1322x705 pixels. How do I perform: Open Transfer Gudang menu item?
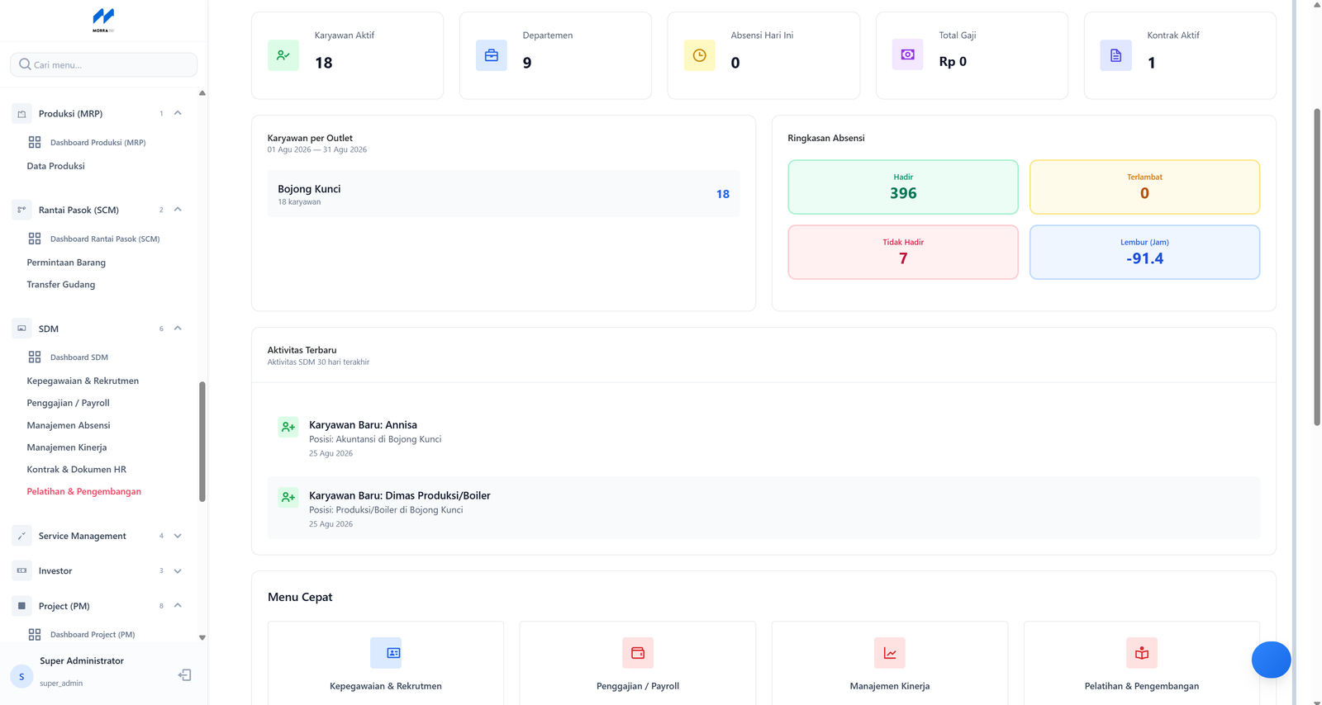coord(61,285)
